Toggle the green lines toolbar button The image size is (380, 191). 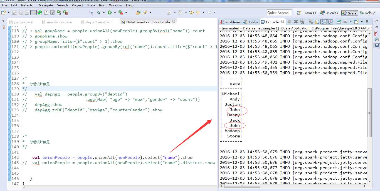40,12
